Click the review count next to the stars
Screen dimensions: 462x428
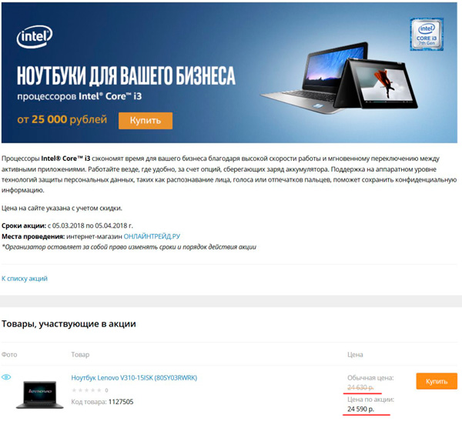coord(106,390)
